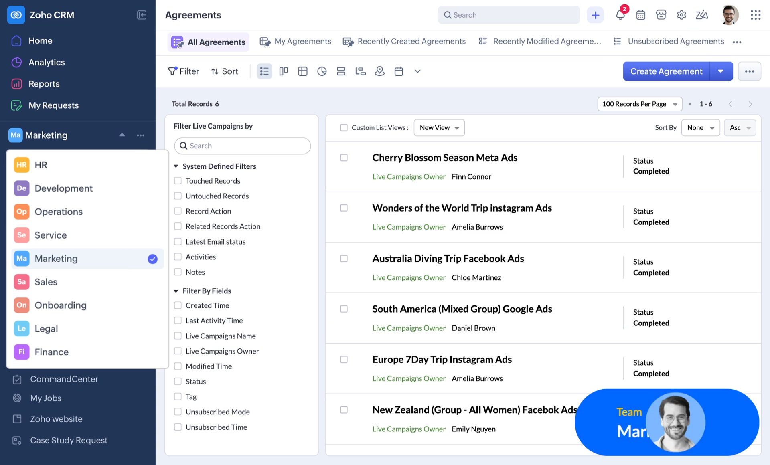
Task: Select the Cherry Blossom Season Meta Ads row checkbox
Action: (x=344, y=158)
